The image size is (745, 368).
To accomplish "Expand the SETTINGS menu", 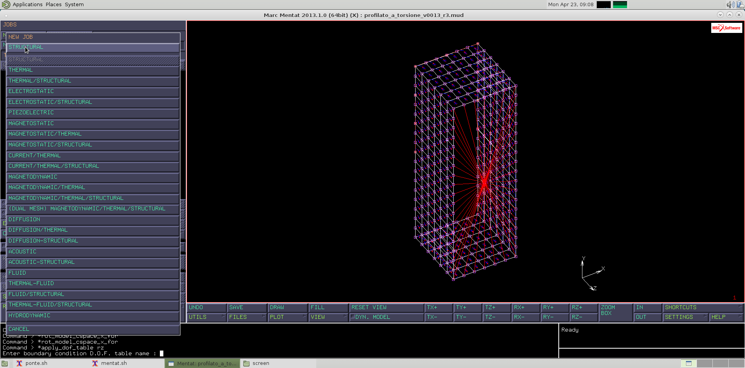I will 685,317.
